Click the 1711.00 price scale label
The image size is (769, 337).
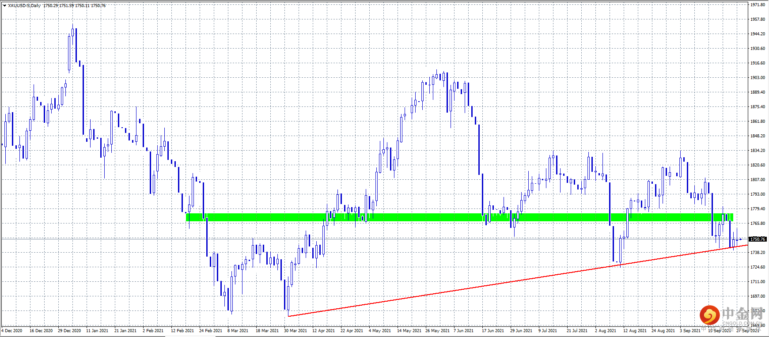[758, 282]
